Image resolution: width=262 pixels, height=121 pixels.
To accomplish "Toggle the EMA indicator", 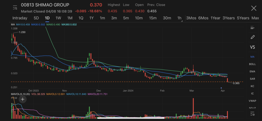I will tap(252, 72).
